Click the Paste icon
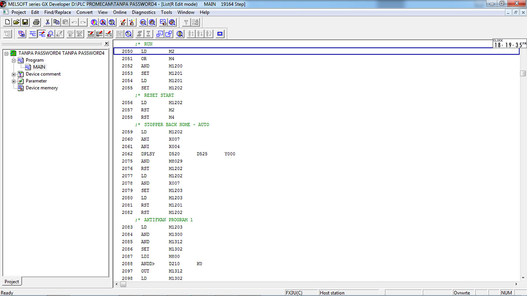 pyautogui.click(x=65, y=22)
